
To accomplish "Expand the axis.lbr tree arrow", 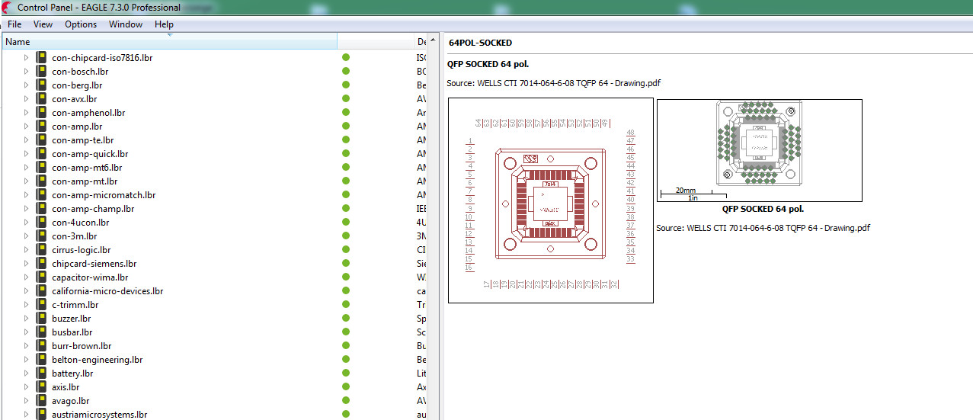I will pos(26,387).
